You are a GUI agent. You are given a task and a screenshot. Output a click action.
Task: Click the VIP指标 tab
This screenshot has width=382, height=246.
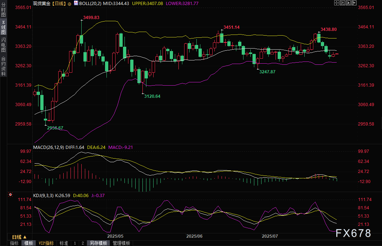pos(46,243)
